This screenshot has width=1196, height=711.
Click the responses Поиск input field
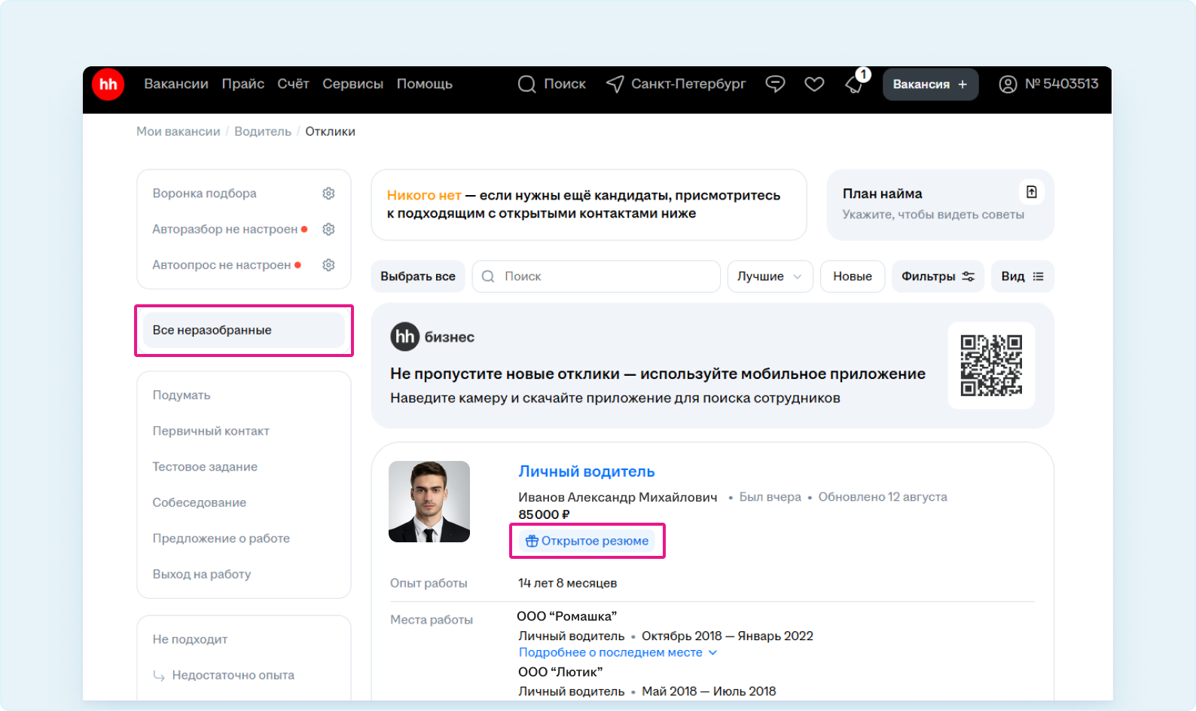596,276
